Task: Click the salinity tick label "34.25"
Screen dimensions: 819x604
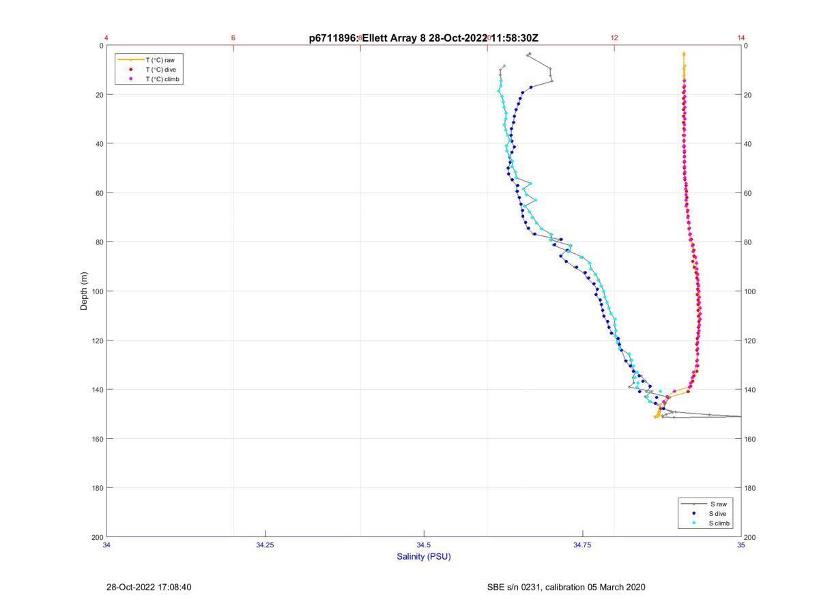Action: coord(265,545)
